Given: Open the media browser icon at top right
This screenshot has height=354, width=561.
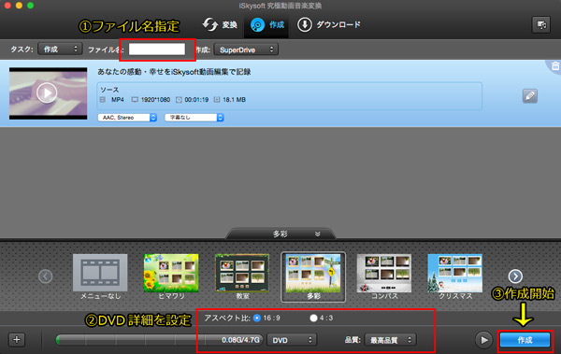Looking at the screenshot, I should [x=540, y=25].
